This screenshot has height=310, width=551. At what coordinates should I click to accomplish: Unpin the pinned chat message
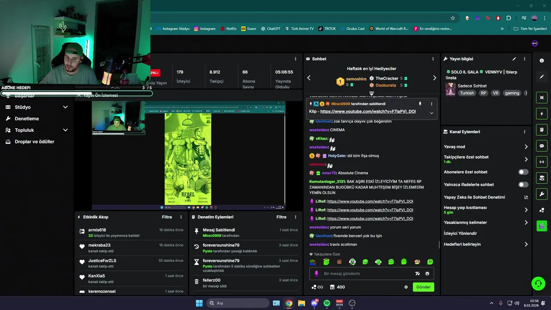click(420, 104)
